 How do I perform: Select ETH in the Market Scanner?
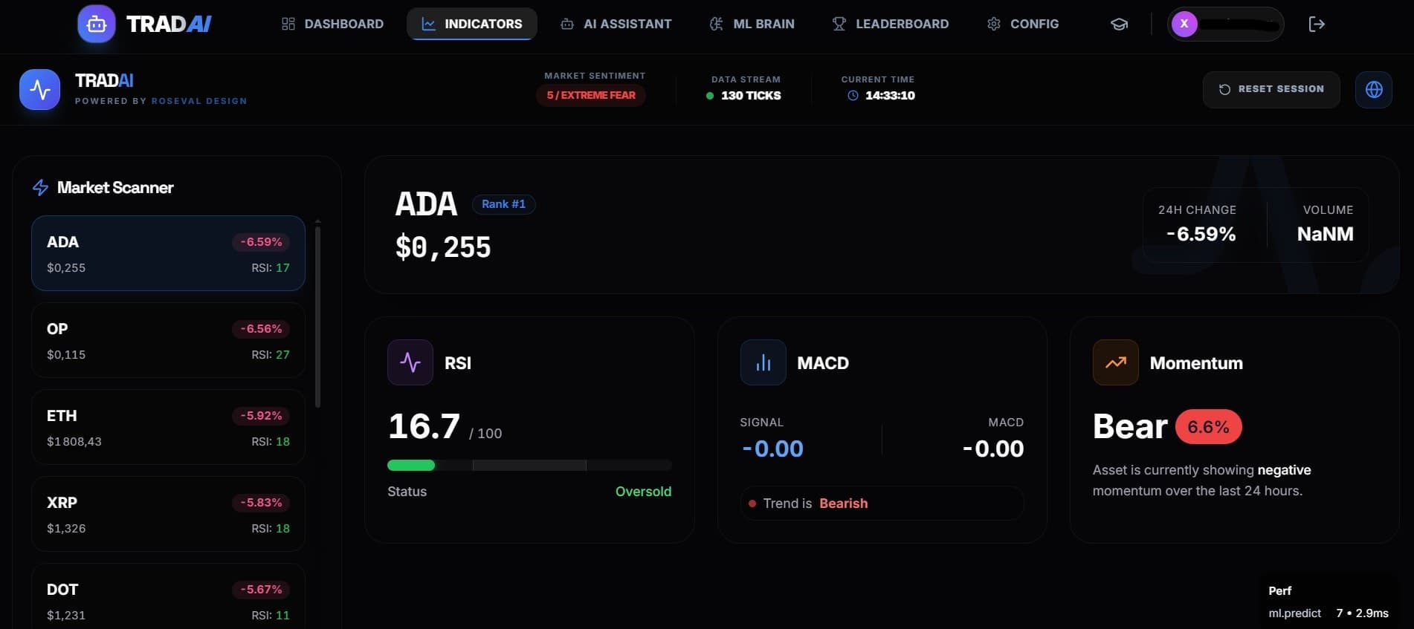coord(168,427)
